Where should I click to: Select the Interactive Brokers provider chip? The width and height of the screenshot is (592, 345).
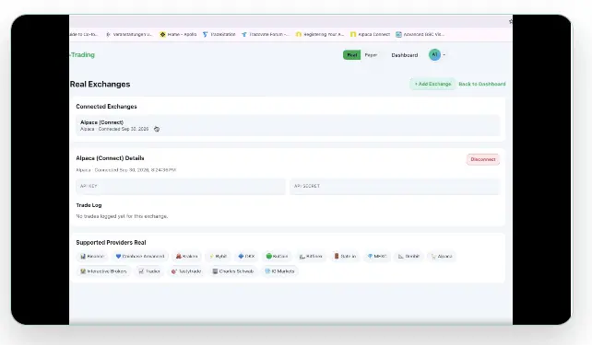(x=103, y=271)
